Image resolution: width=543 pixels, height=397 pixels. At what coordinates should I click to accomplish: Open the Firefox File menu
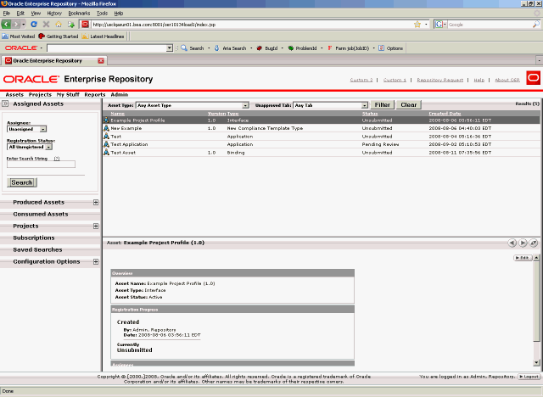click(x=7, y=14)
